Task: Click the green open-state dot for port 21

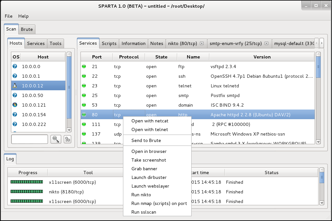Action: point(84,66)
